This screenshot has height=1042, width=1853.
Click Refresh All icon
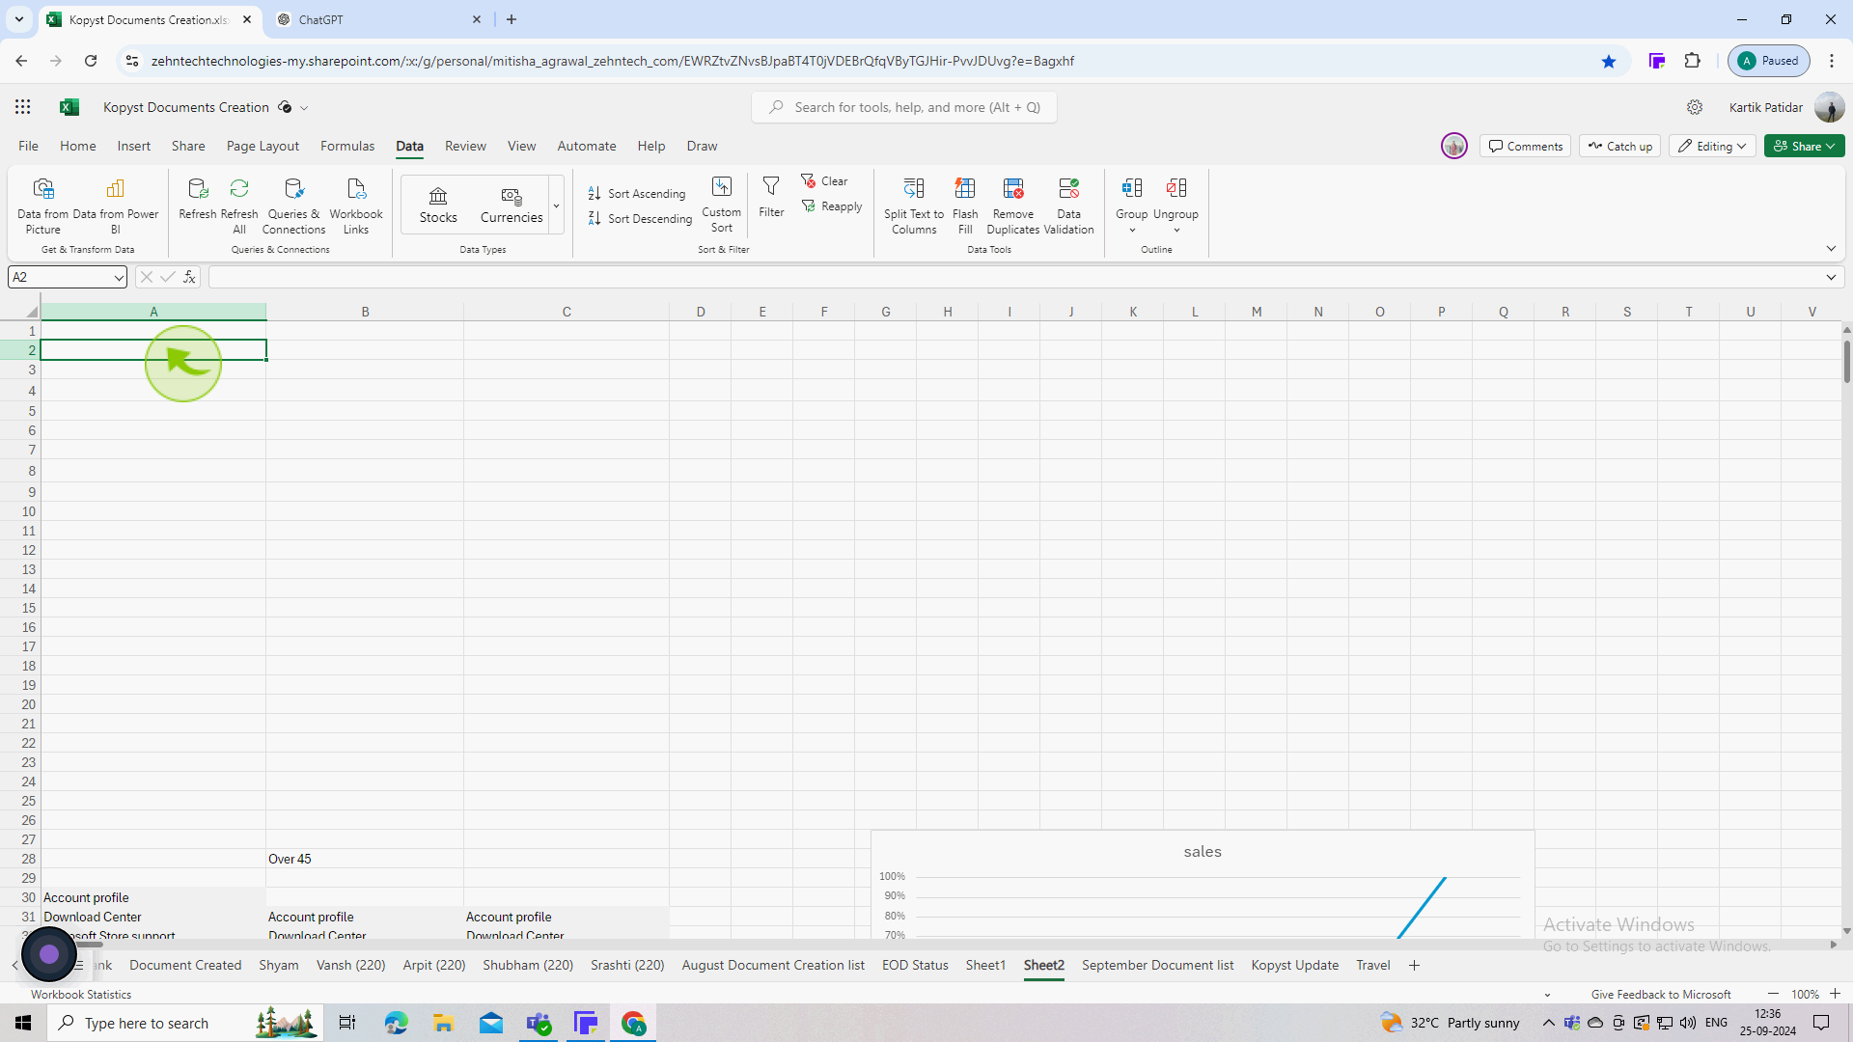[239, 206]
